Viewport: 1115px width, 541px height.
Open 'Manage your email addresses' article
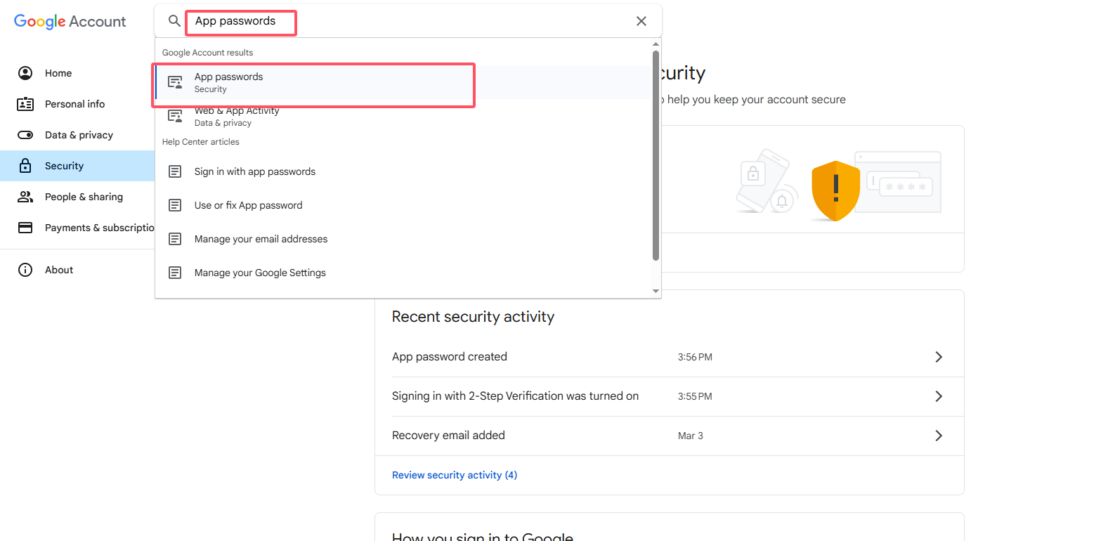tap(404, 239)
